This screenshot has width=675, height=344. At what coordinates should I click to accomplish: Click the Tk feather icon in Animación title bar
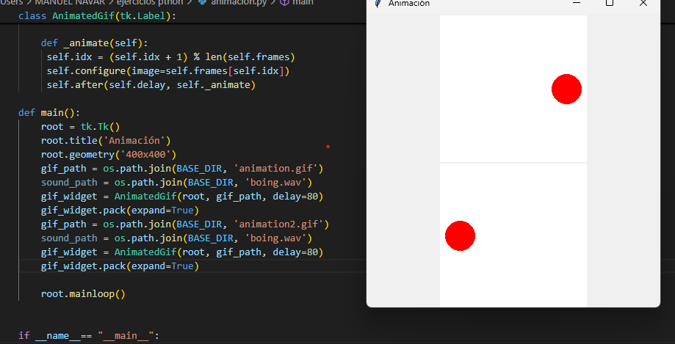click(378, 3)
